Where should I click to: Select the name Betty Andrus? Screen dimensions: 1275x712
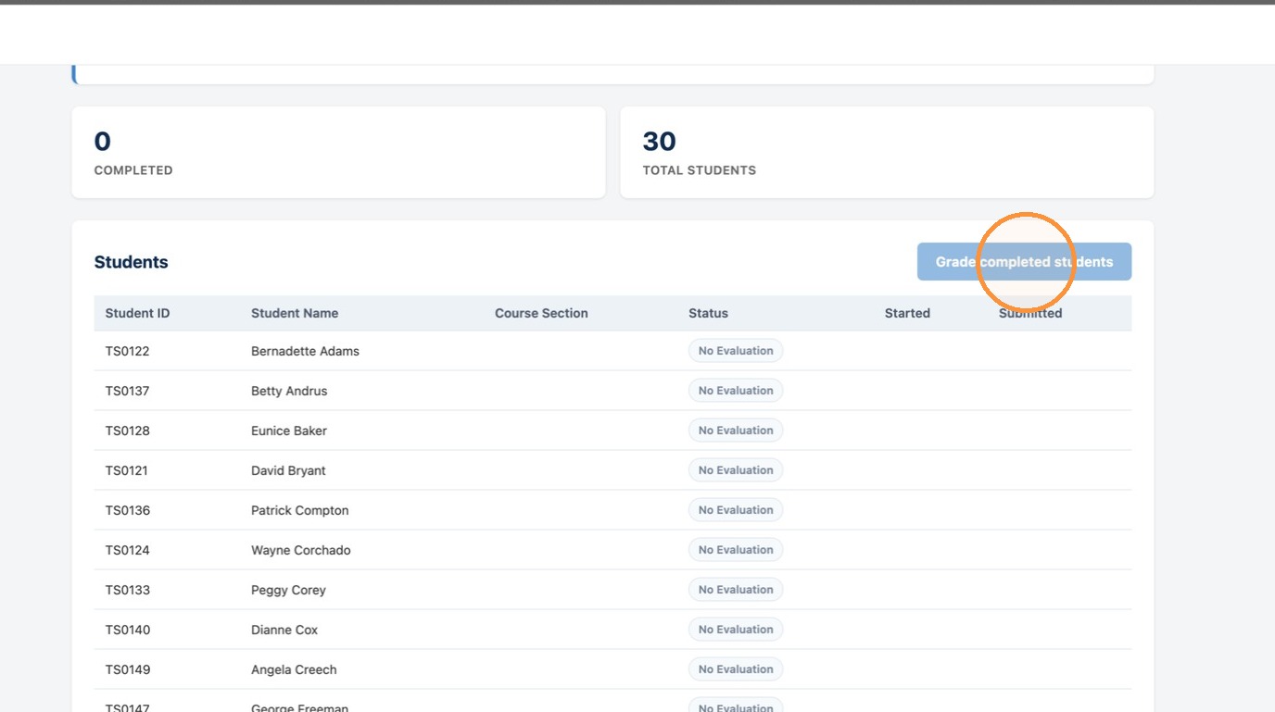pyautogui.click(x=289, y=391)
